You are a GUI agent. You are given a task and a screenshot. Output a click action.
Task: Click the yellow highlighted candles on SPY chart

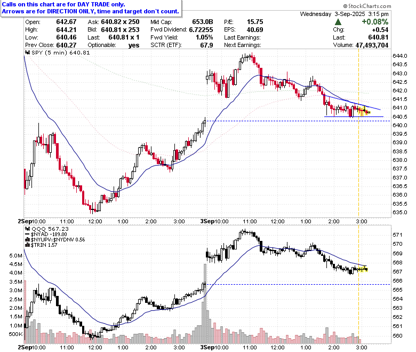(x=364, y=111)
